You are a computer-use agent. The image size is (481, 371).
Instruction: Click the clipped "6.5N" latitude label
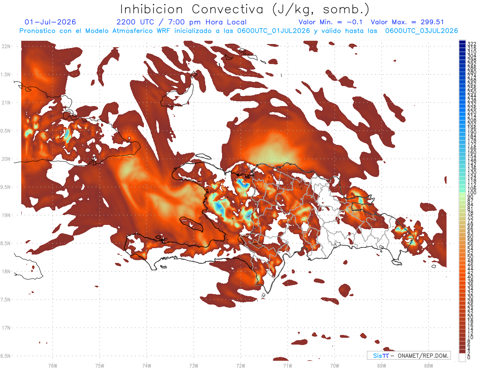(6, 356)
